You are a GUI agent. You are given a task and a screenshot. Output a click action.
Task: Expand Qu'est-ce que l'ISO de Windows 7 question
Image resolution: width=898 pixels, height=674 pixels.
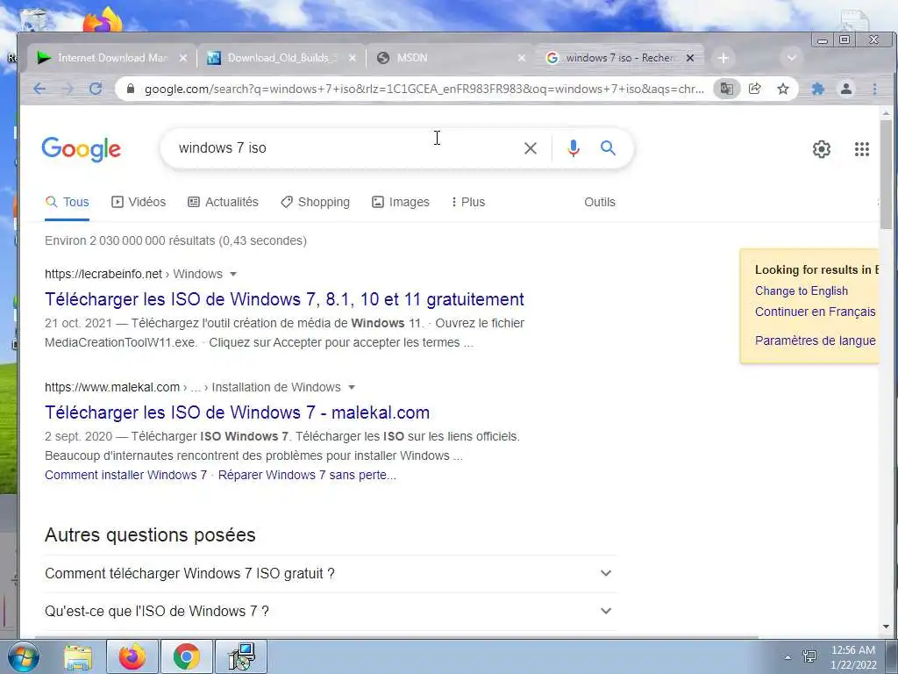[331, 612]
